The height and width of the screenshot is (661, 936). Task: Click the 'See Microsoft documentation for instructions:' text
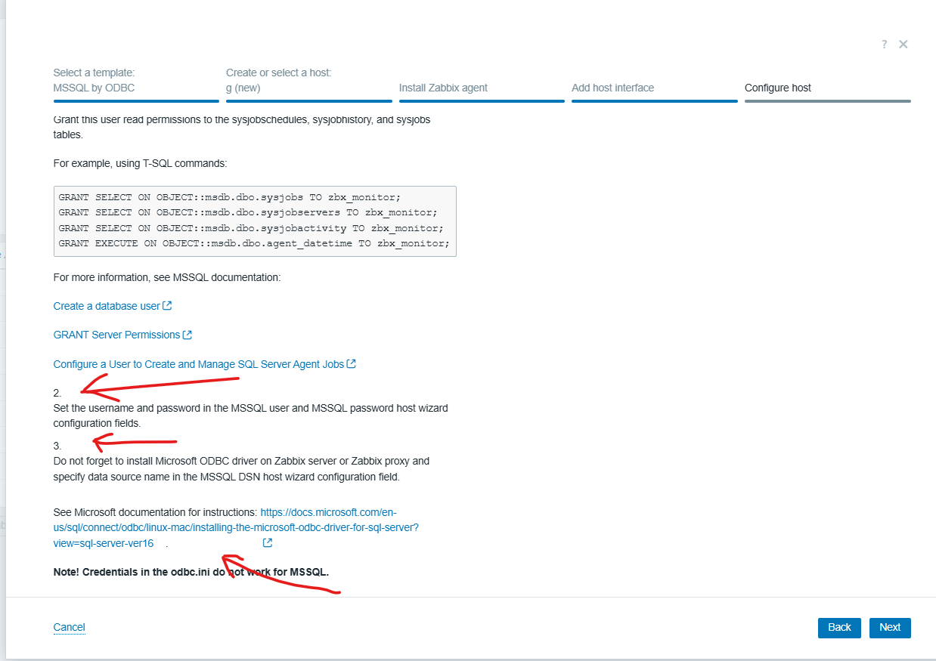(155, 512)
